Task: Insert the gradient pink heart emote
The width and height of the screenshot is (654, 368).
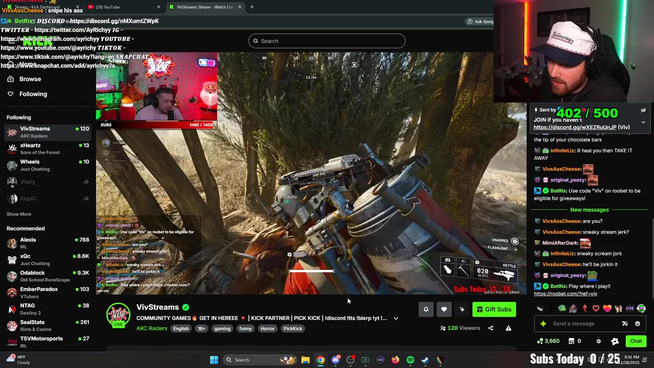Action: pos(607,308)
